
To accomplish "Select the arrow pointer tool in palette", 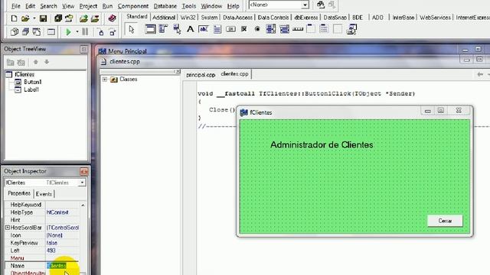I will pyautogui.click(x=132, y=30).
